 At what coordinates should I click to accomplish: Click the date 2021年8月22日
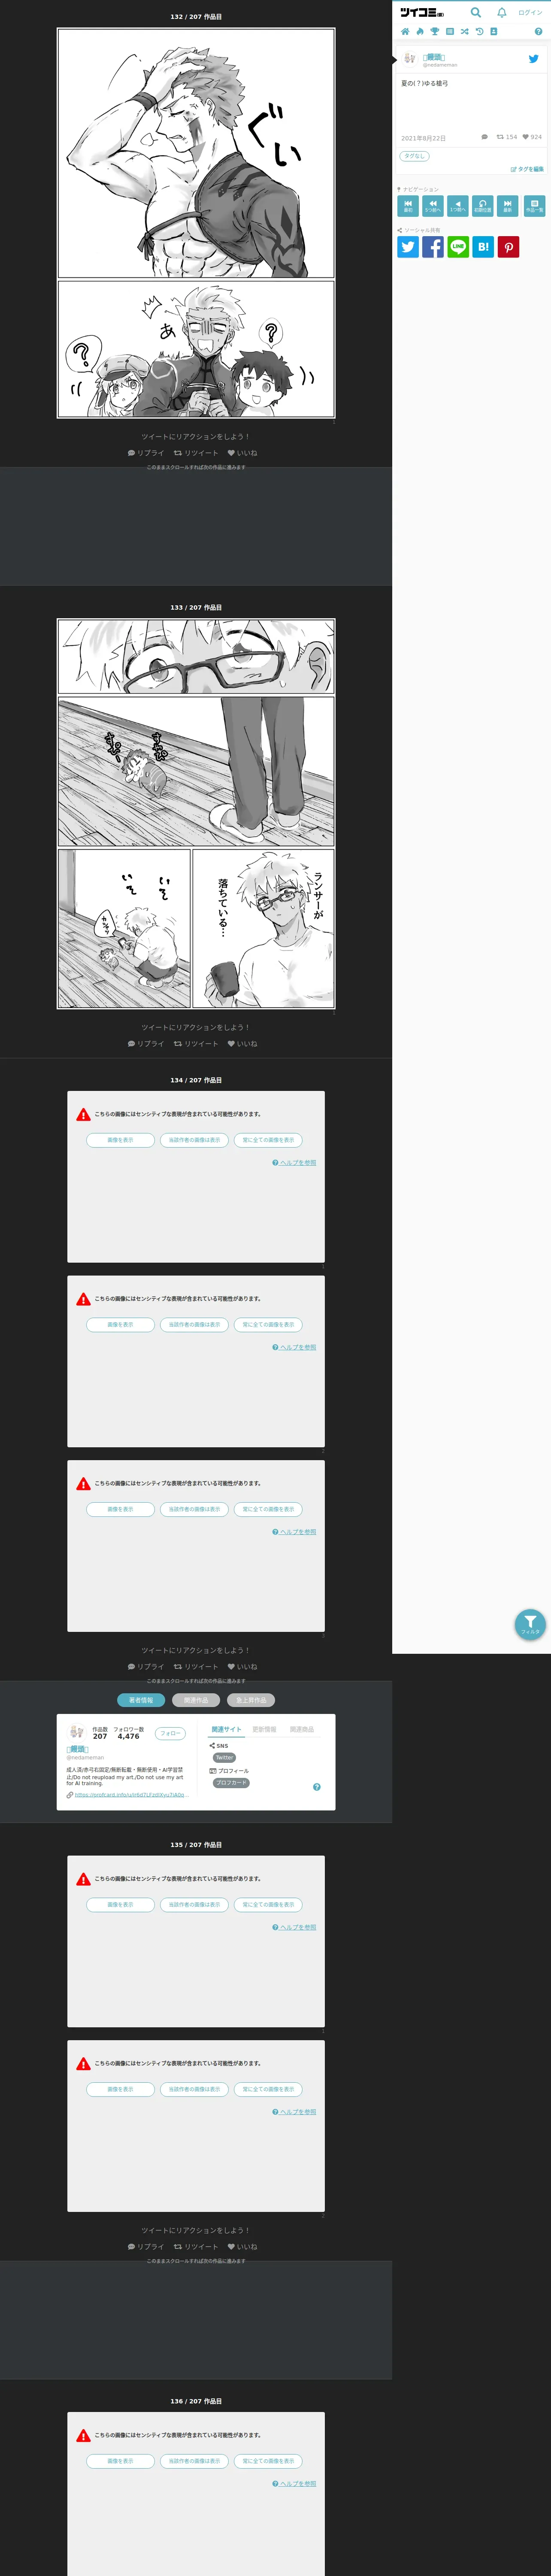423,138
